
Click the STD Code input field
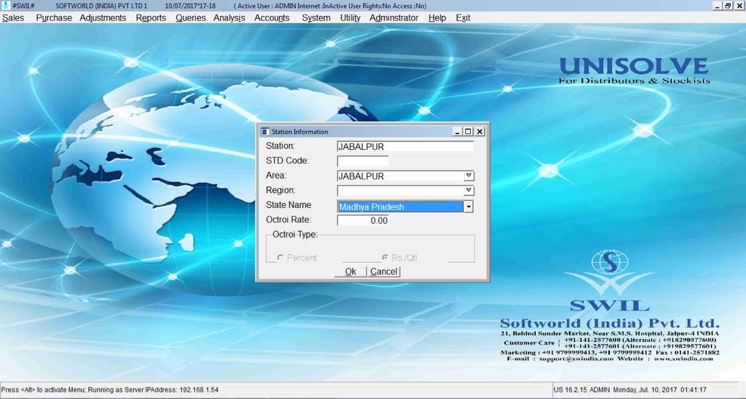pyautogui.click(x=363, y=161)
